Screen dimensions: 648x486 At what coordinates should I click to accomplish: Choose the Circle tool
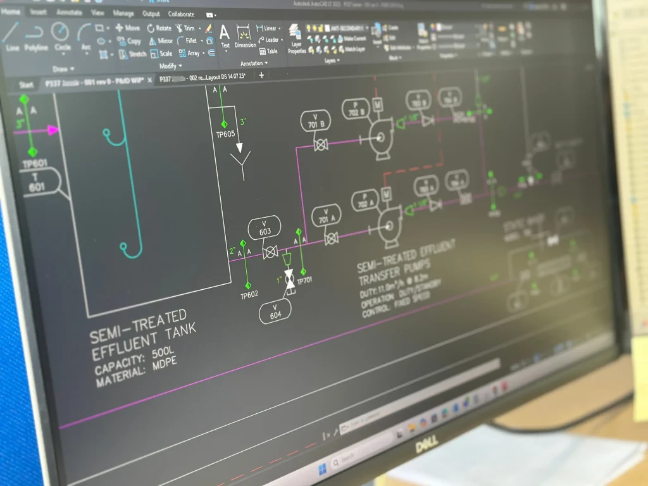point(61,37)
